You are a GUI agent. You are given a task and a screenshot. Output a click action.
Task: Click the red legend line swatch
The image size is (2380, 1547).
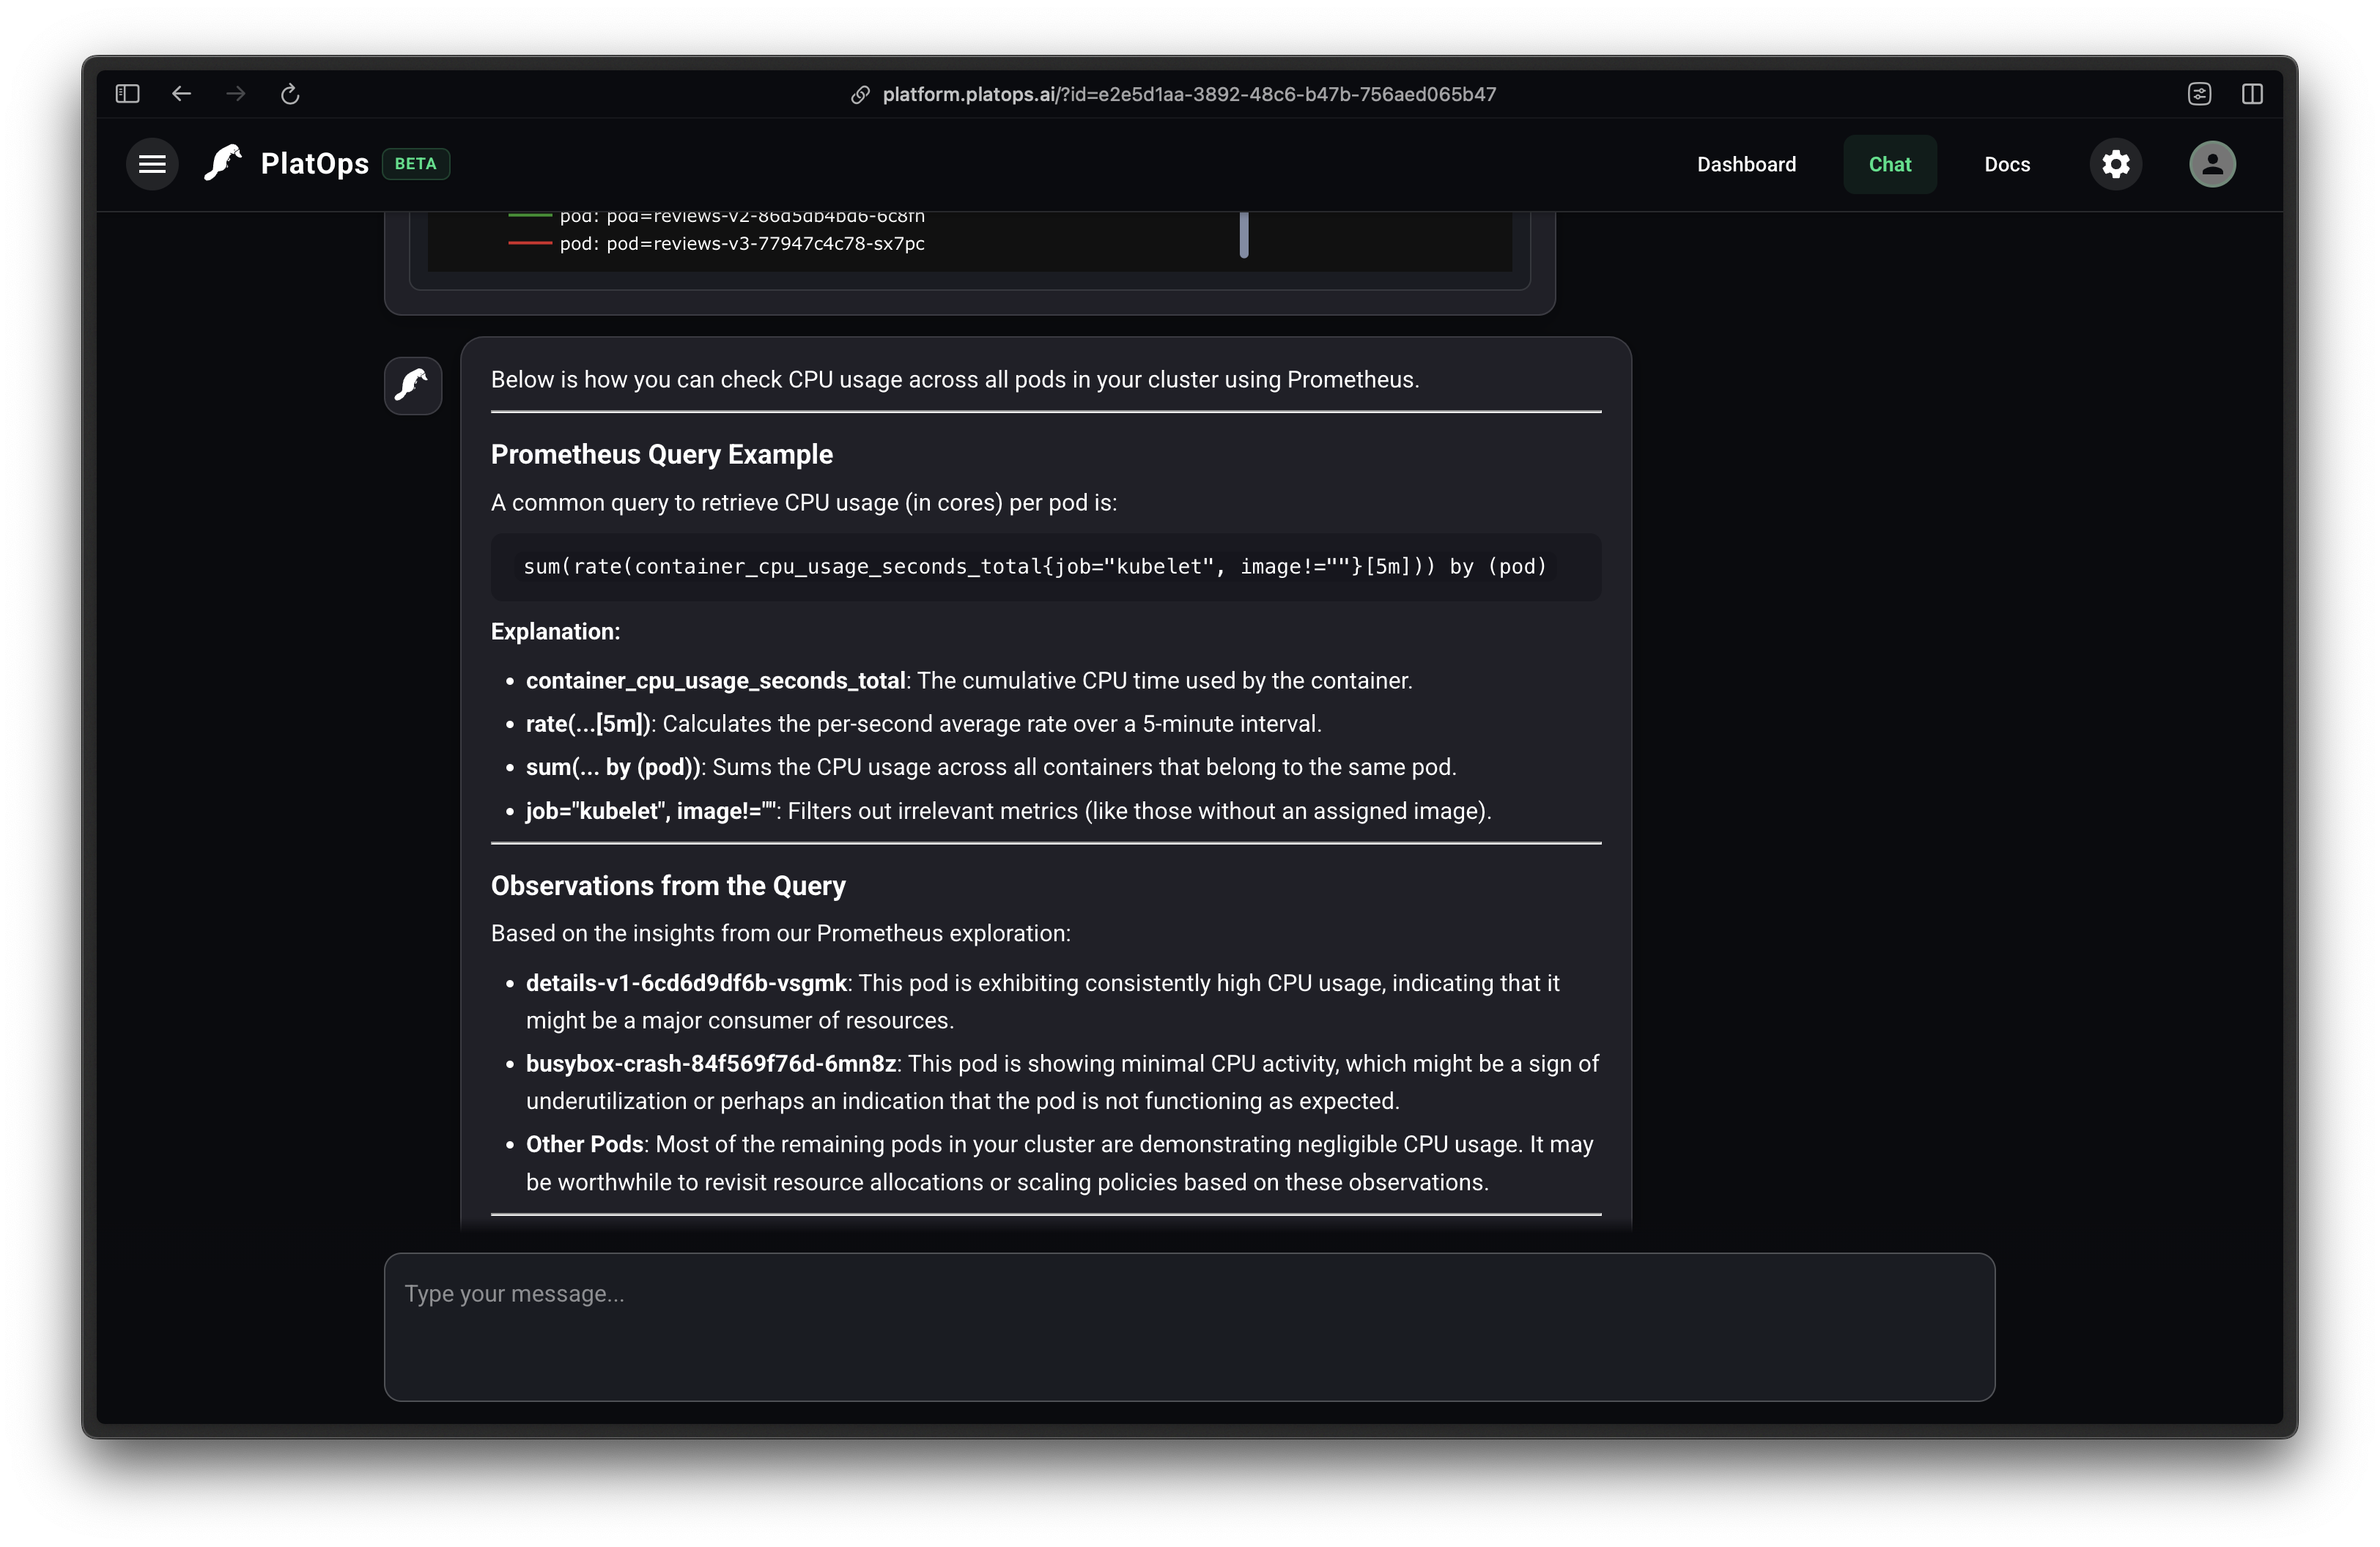tap(530, 244)
